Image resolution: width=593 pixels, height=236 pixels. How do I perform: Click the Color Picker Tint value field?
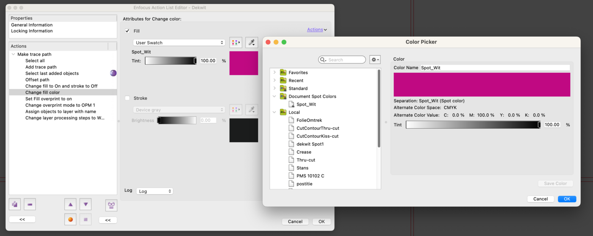(x=552, y=125)
